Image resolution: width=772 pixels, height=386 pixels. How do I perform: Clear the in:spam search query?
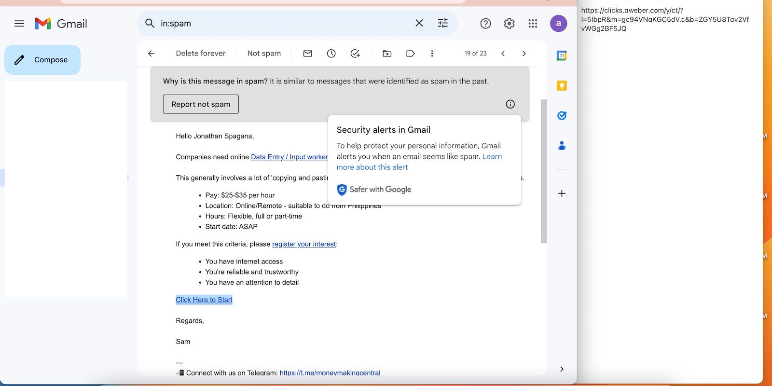click(419, 23)
